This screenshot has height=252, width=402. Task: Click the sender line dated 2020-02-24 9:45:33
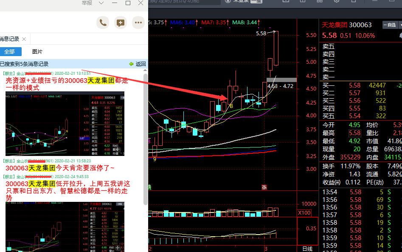tap(46, 176)
